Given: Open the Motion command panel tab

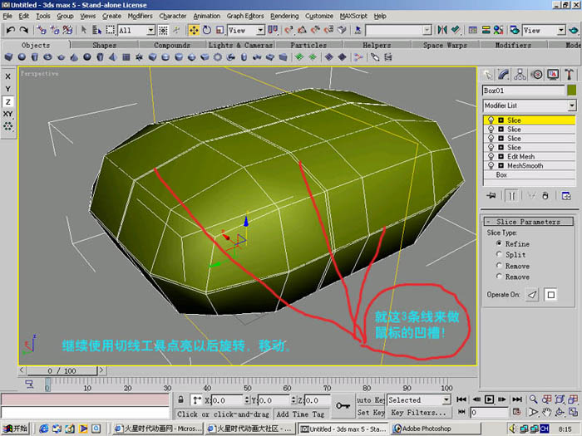Looking at the screenshot, I should click(536, 75).
